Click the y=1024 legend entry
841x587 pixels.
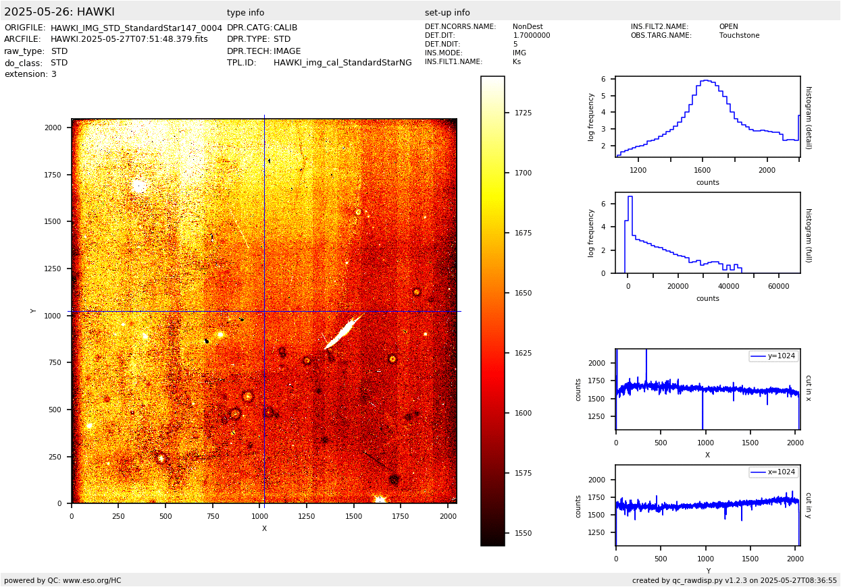coord(773,356)
